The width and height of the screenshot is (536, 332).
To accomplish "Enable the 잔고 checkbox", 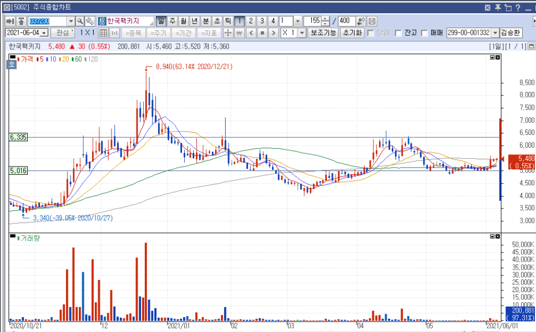I will [398, 33].
